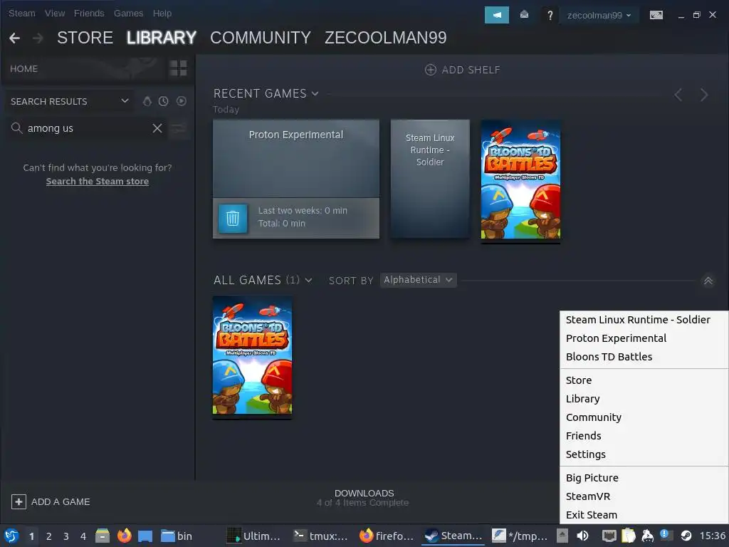This screenshot has width=729, height=547.
Task: Open the inbox envelope icon
Action: (x=524, y=15)
